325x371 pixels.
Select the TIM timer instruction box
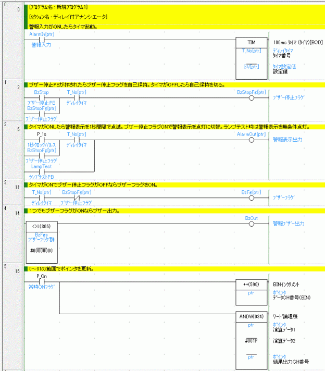252,58
